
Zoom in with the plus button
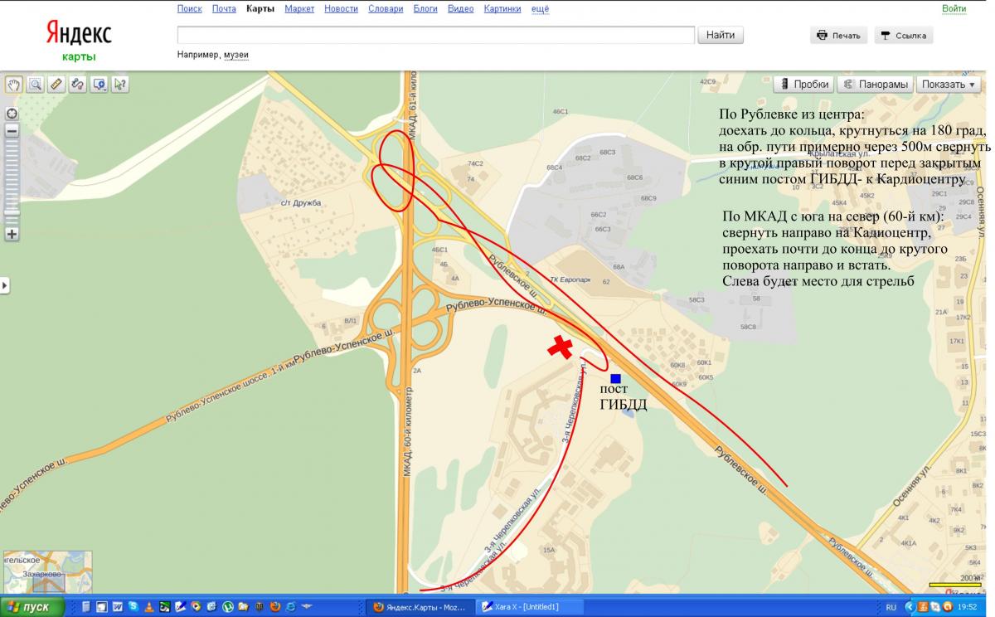[12, 234]
